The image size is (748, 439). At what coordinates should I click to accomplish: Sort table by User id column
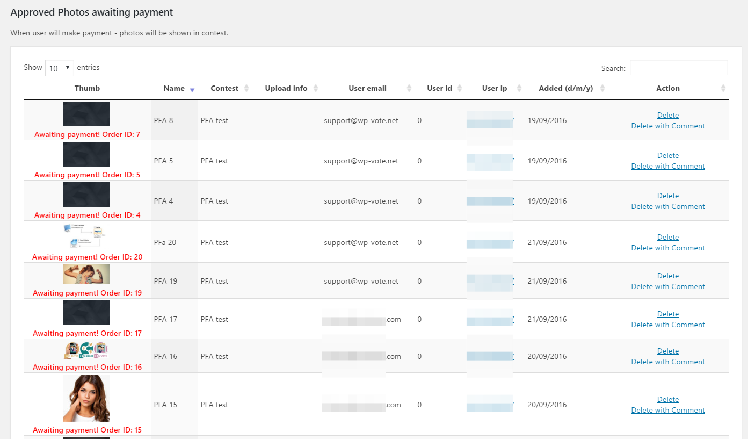440,88
